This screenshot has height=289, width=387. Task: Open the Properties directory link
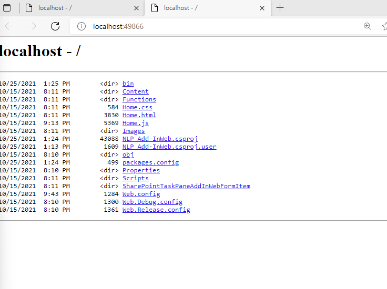[141, 170]
